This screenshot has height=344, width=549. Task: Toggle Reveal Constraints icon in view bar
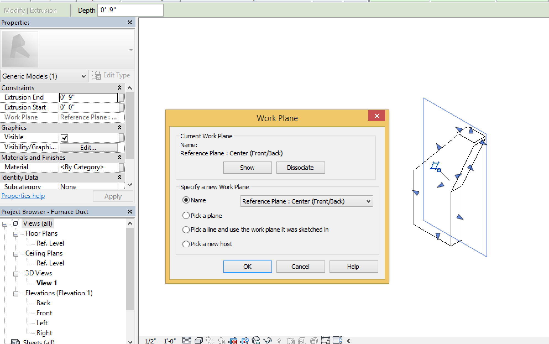point(325,340)
